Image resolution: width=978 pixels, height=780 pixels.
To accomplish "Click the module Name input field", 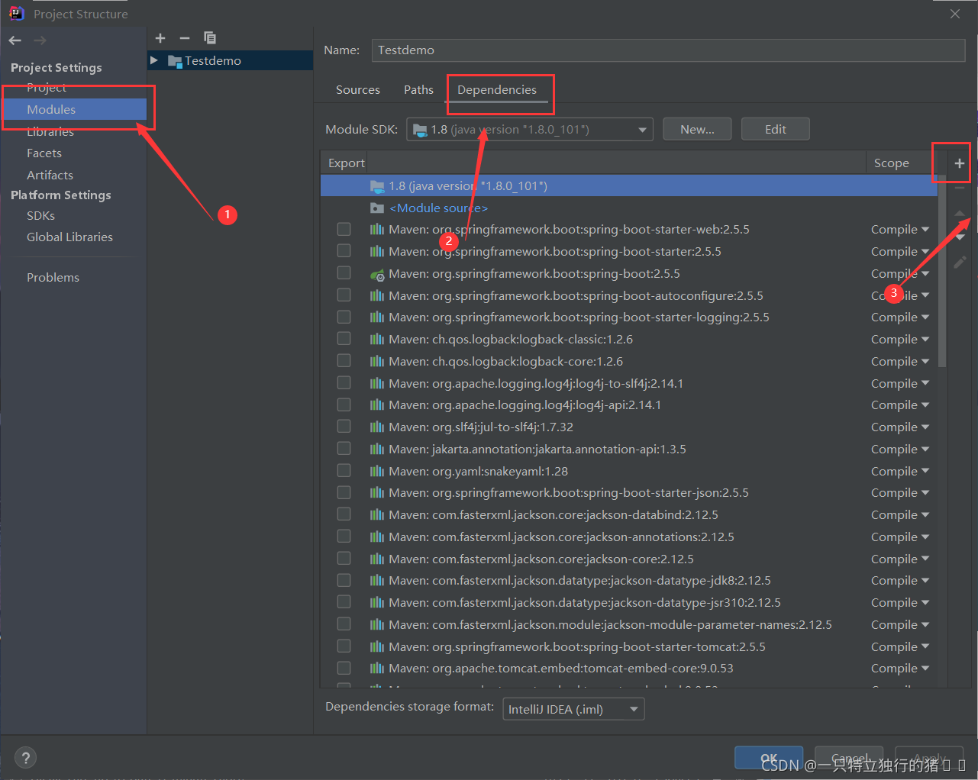I will point(668,50).
